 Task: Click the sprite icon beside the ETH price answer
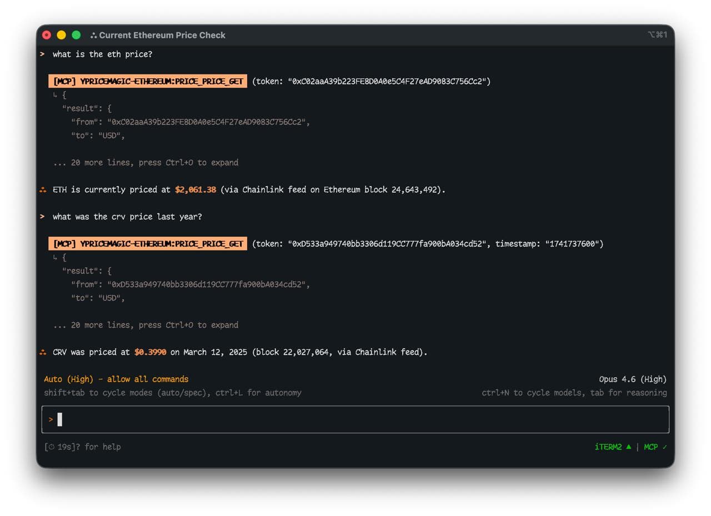[x=43, y=189]
